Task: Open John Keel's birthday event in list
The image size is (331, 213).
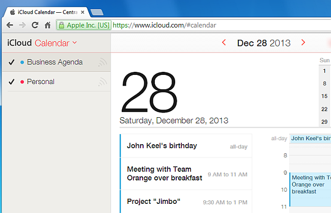Action: (x=186, y=146)
